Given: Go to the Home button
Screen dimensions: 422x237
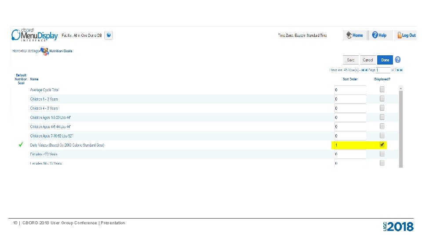Looking at the screenshot, I should click(x=355, y=35).
